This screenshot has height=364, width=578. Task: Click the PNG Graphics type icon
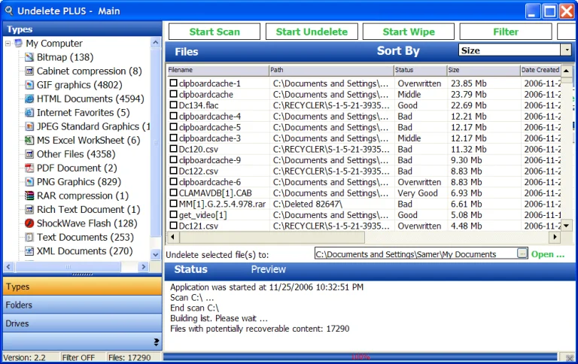click(29, 182)
